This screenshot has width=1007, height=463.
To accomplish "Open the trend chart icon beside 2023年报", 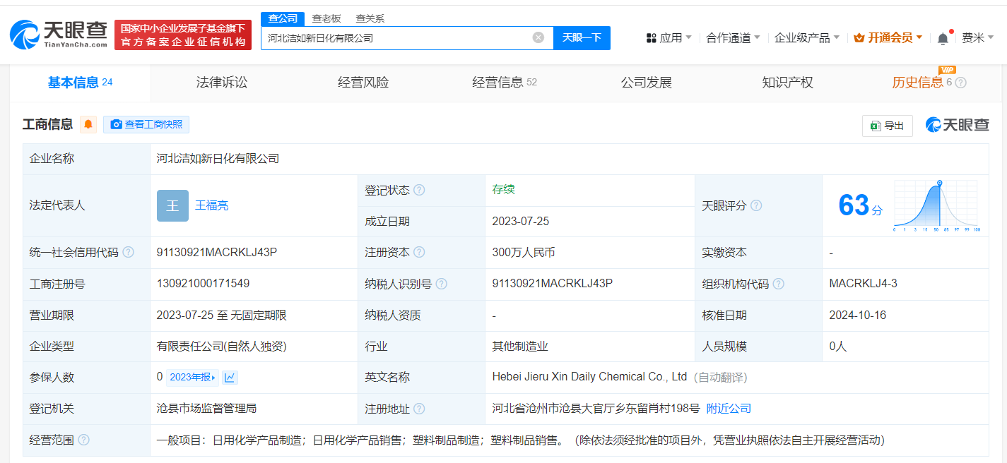I will (230, 378).
